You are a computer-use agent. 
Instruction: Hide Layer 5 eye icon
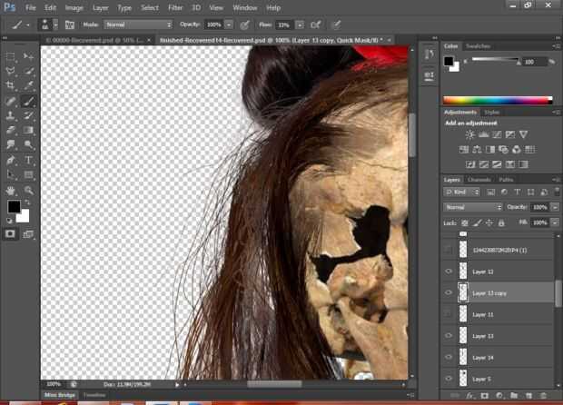point(449,379)
